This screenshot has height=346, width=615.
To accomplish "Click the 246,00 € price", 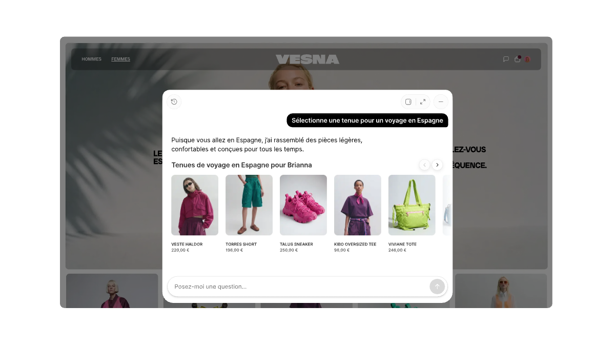I will click(397, 250).
